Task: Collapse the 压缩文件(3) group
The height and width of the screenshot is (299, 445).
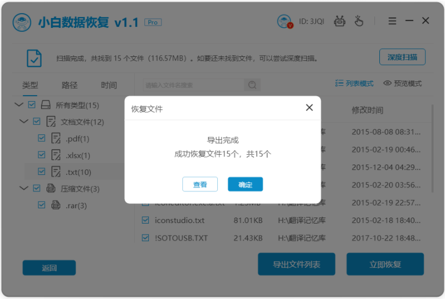Action: pyautogui.click(x=24, y=188)
